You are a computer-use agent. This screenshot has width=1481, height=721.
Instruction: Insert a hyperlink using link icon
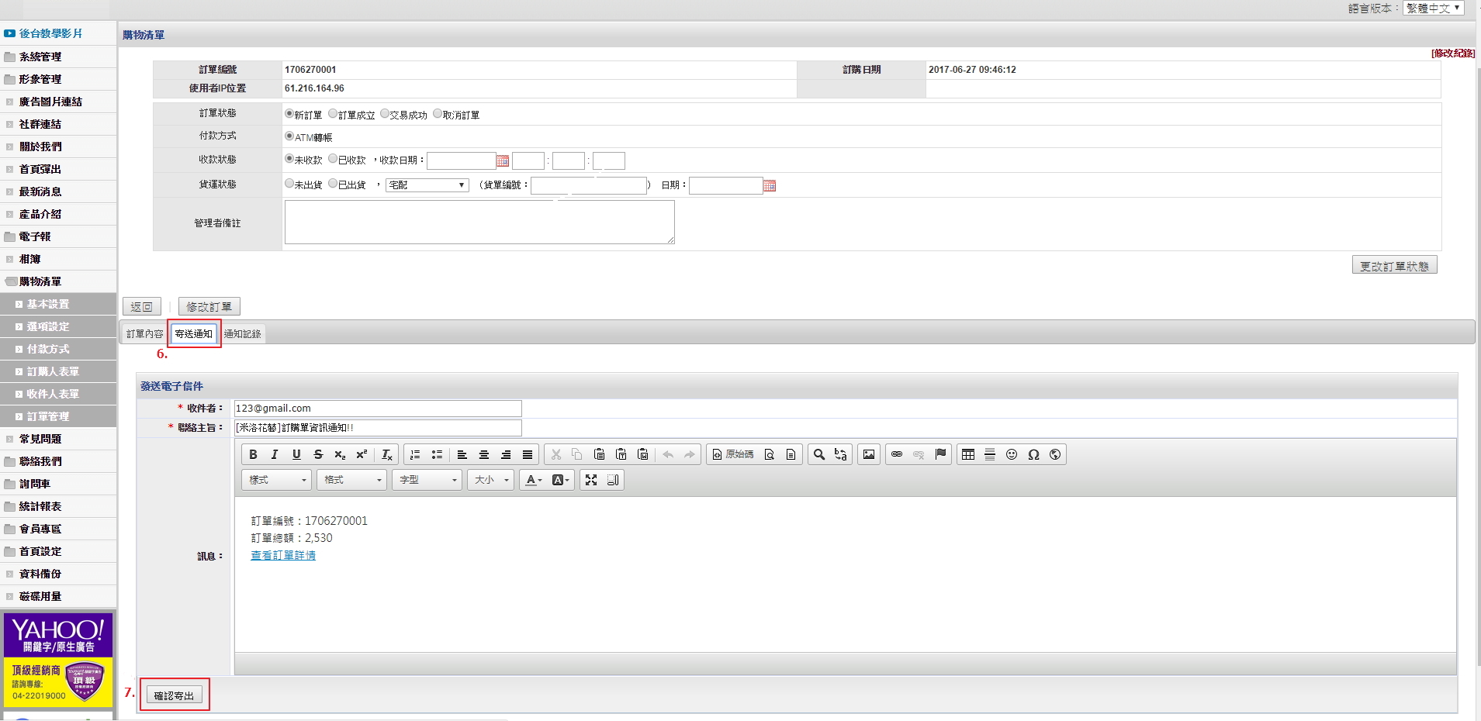click(x=897, y=455)
